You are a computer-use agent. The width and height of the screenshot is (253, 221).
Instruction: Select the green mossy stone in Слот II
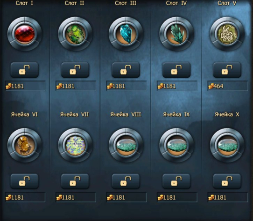75,34
